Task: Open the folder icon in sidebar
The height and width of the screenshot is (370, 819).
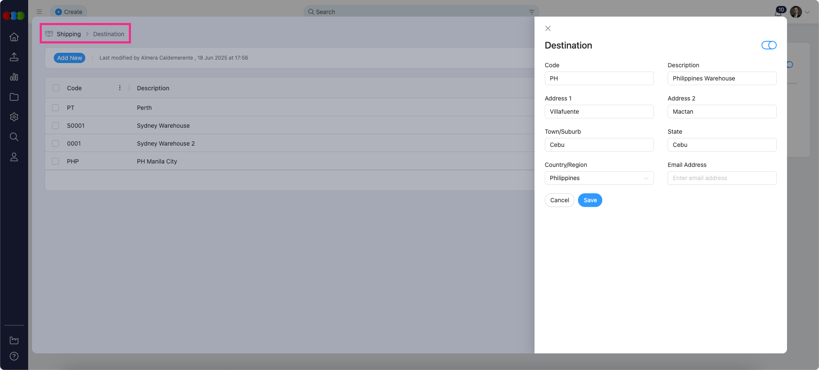Action: [14, 97]
